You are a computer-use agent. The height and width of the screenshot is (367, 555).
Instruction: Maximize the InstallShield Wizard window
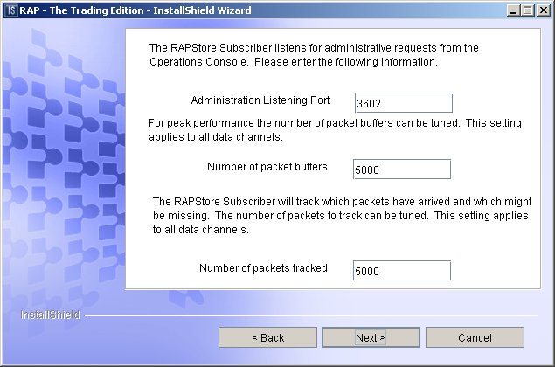[x=527, y=10]
